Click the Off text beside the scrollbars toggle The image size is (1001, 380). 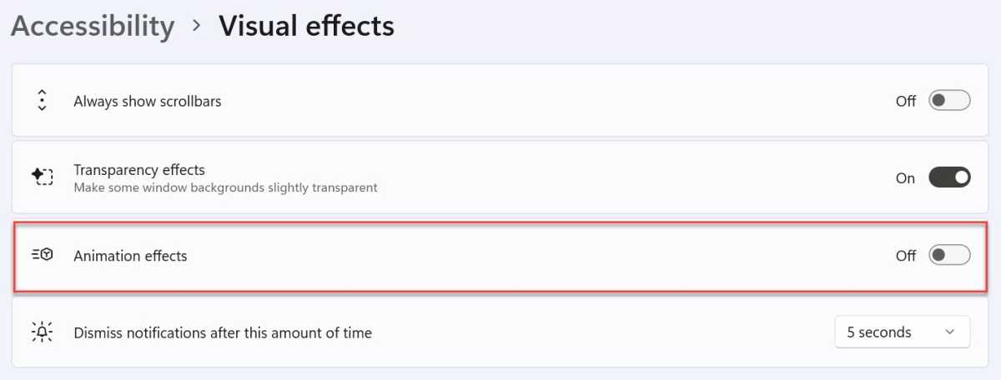coord(906,101)
